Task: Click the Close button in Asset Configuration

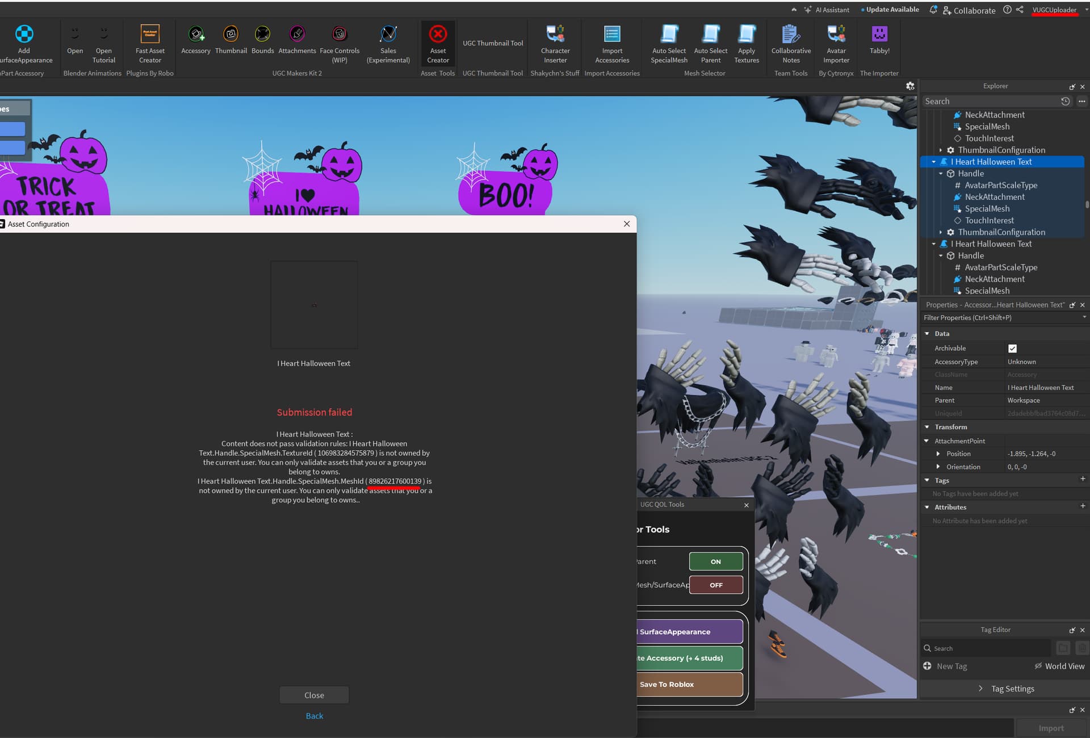Action: pos(314,695)
